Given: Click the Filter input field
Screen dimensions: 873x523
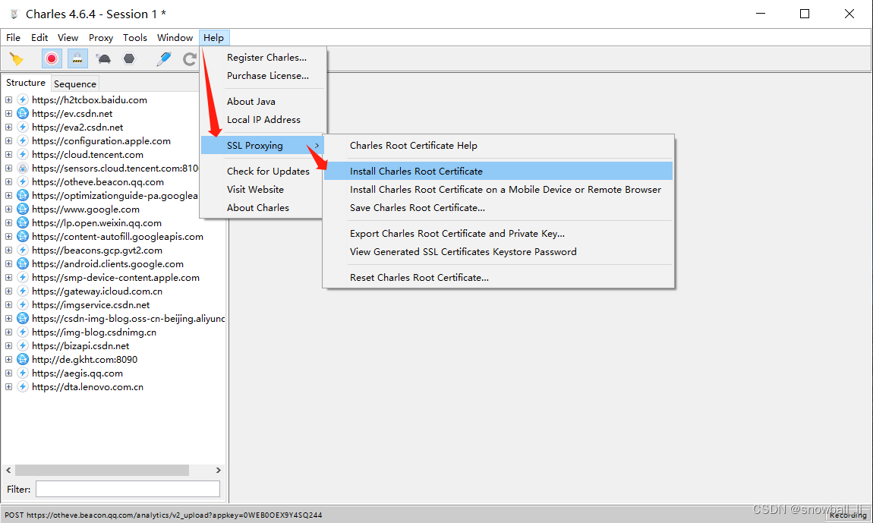Looking at the screenshot, I should click(x=128, y=489).
